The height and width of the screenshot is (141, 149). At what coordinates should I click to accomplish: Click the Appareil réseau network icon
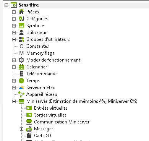[21, 94]
